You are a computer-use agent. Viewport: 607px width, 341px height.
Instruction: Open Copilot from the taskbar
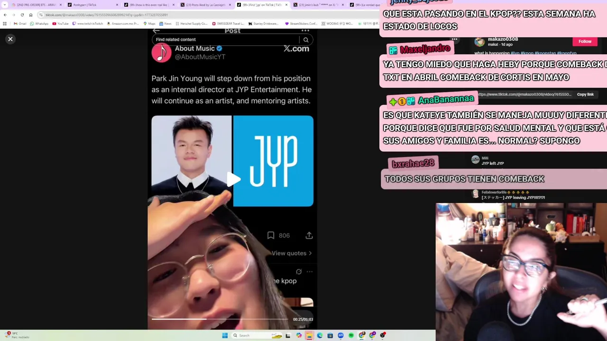pos(299,335)
